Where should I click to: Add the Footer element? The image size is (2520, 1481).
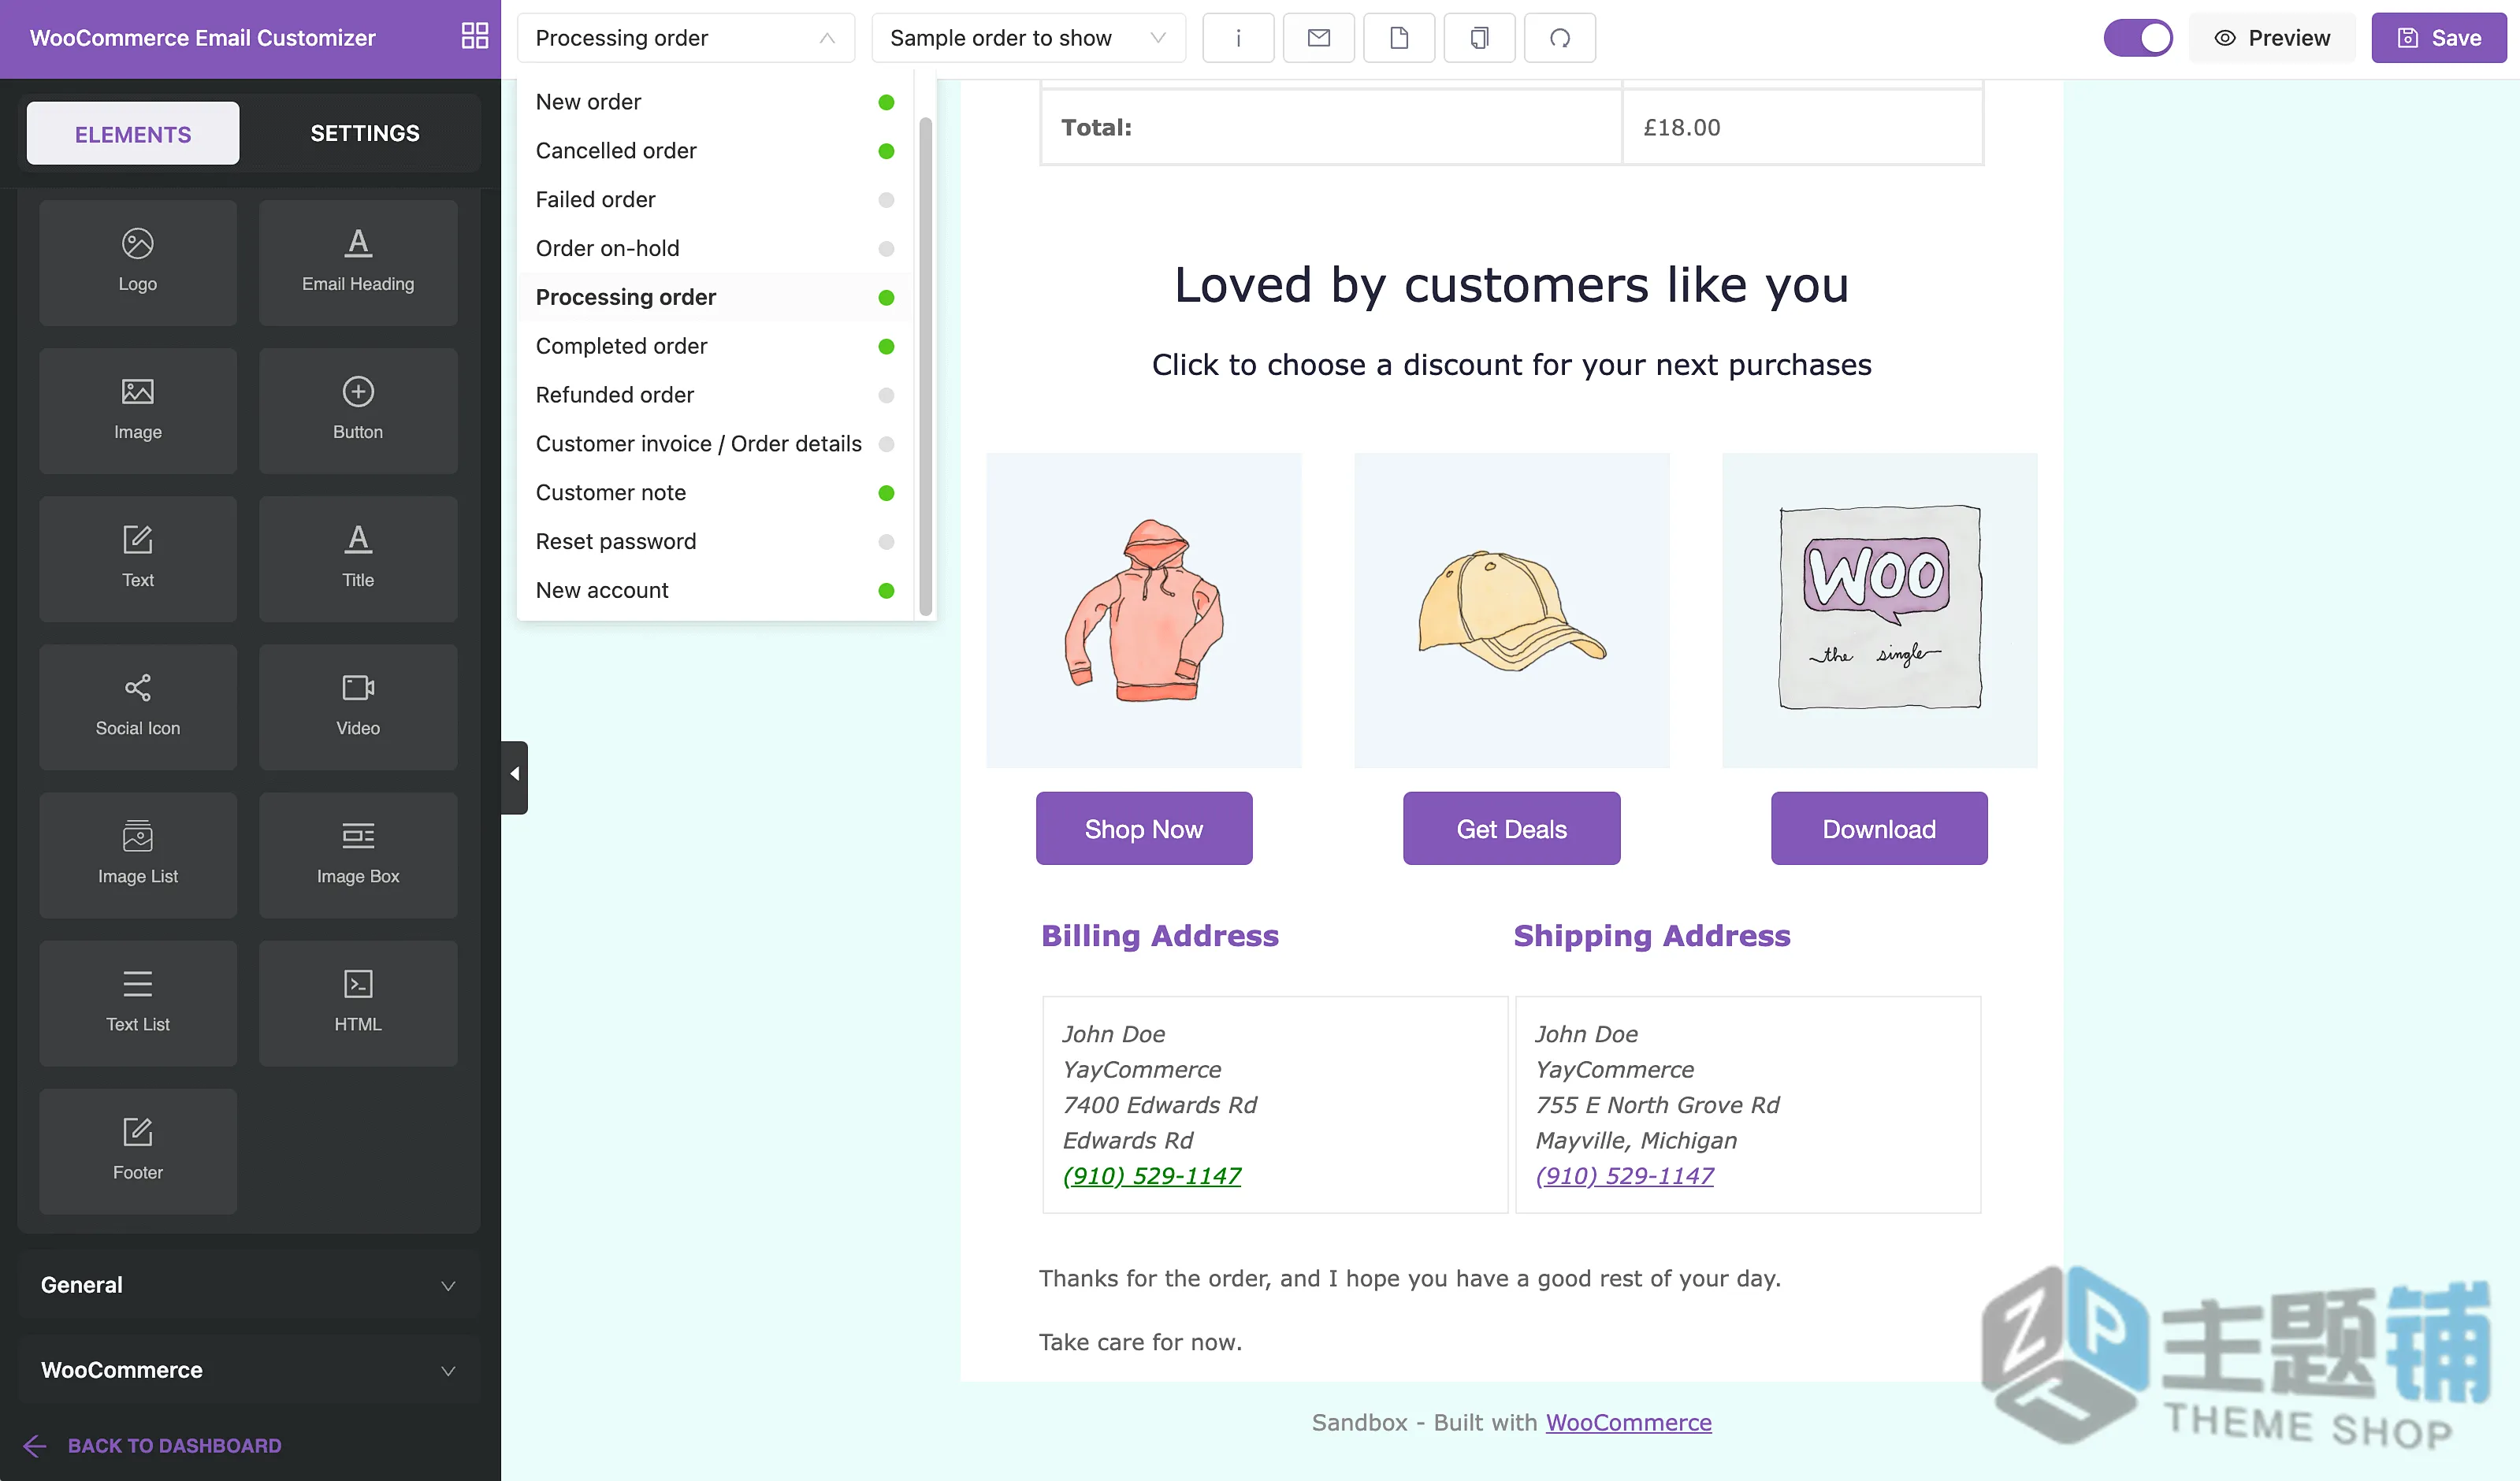[x=138, y=1150]
